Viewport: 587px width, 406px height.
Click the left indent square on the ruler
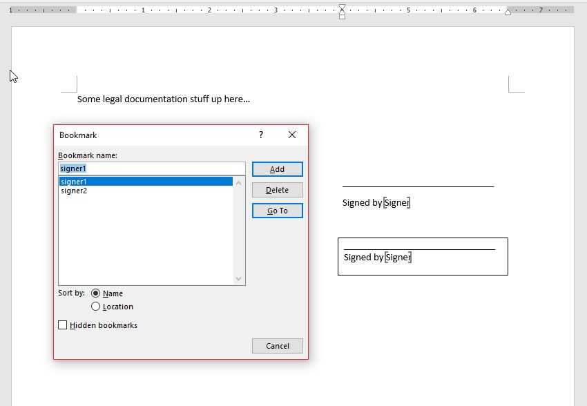[x=342, y=17]
